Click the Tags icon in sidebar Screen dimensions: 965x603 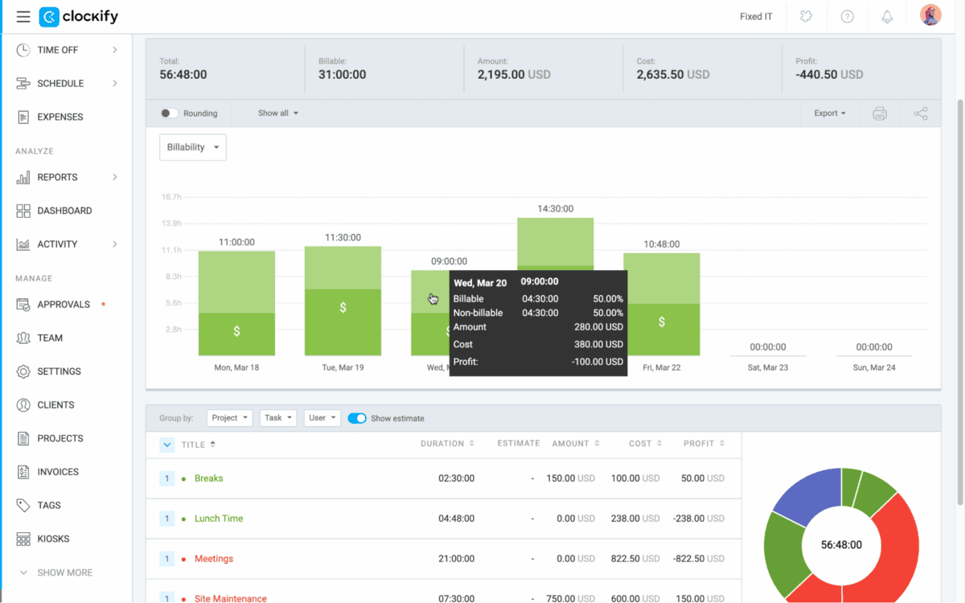[23, 506]
